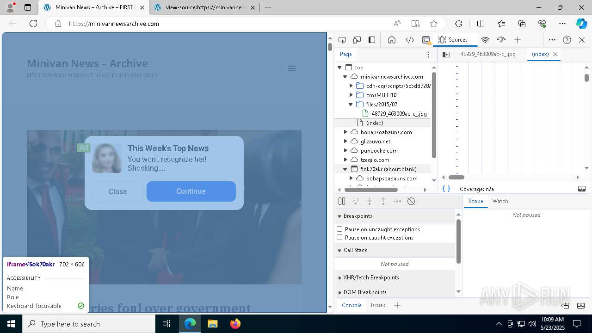
Task: Expand the tzegilo.com domain node
Action: coord(345,160)
